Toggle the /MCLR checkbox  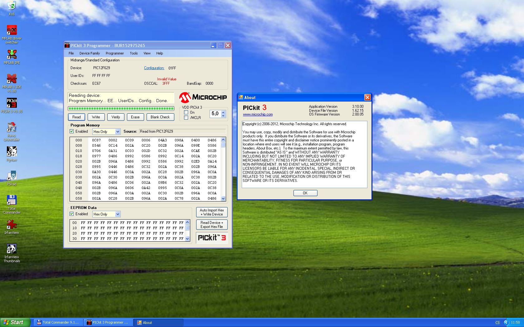(186, 118)
